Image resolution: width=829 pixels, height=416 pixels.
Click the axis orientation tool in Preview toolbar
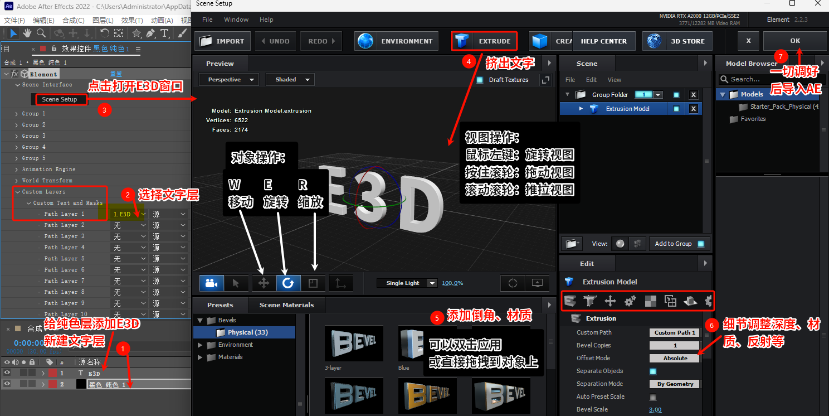(340, 283)
